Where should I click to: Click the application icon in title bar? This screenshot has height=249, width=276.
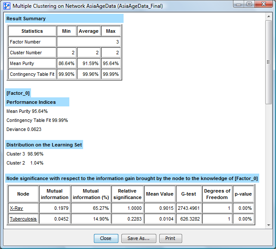pyautogui.click(x=7, y=6)
